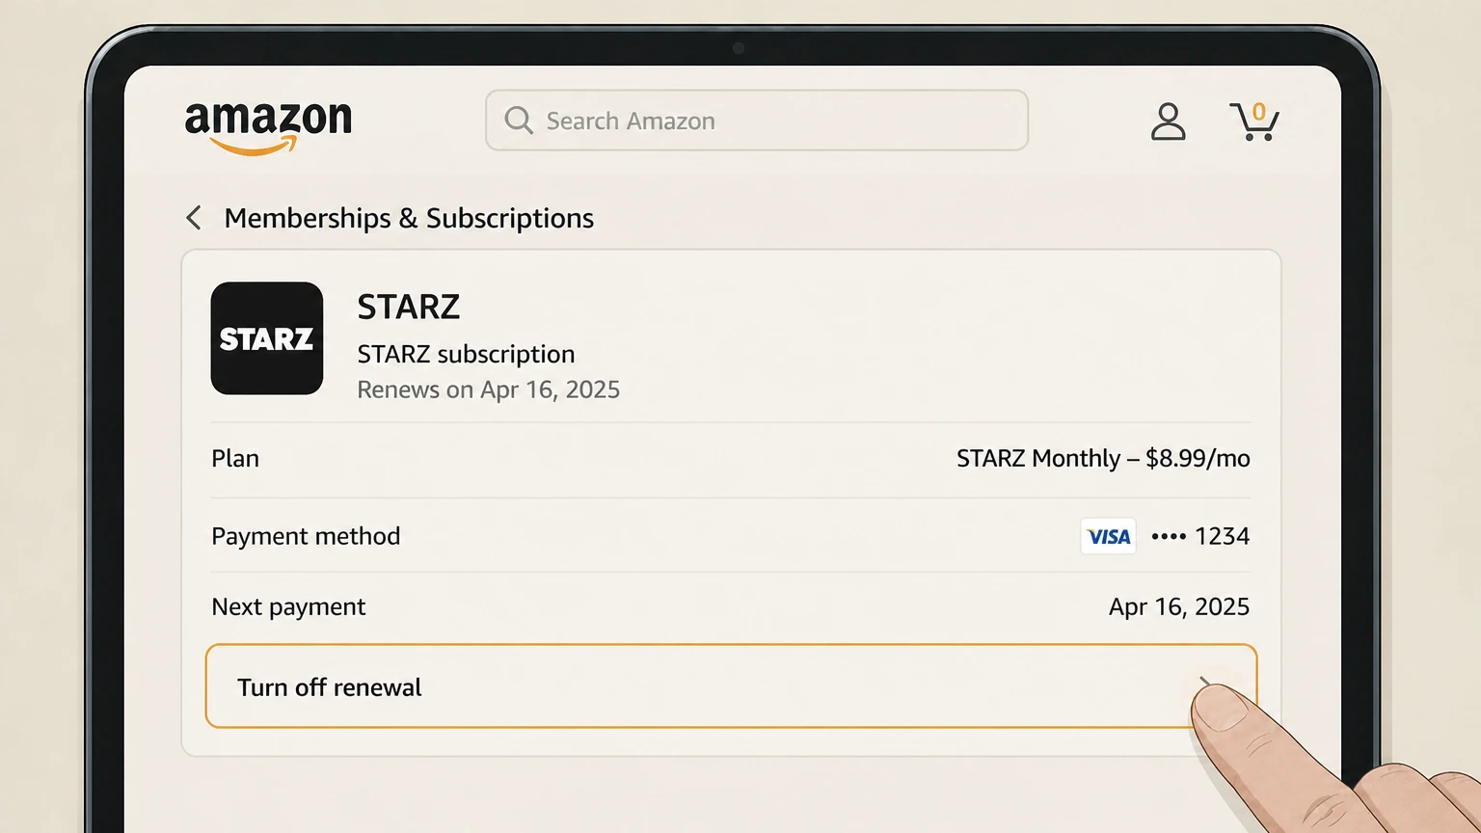
Task: Click STARZ Monthly – $8.99/mo value
Action: pyautogui.click(x=1103, y=458)
